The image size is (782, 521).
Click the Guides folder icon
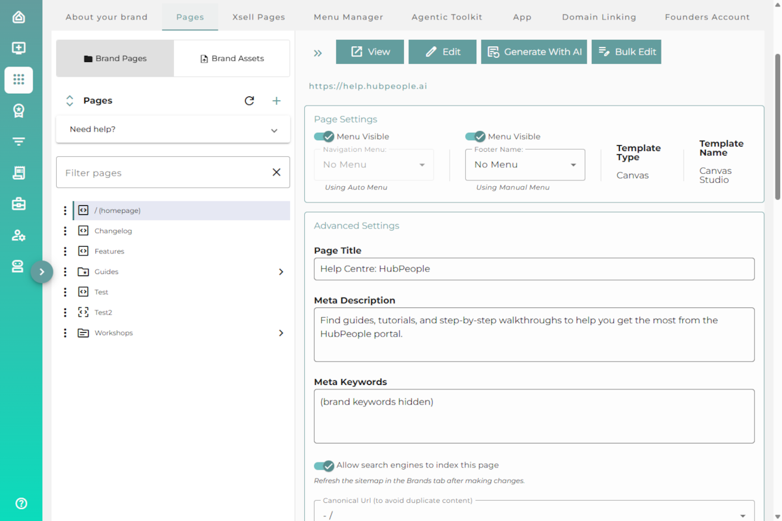(x=83, y=272)
